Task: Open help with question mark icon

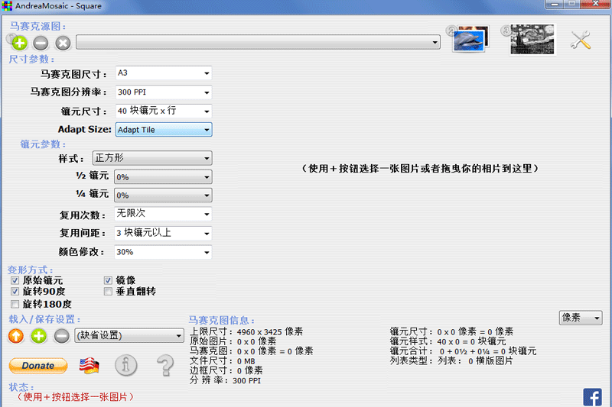Action: click(165, 365)
